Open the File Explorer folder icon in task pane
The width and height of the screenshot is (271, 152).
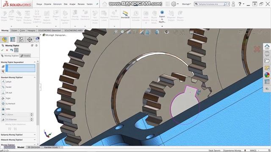267,61
